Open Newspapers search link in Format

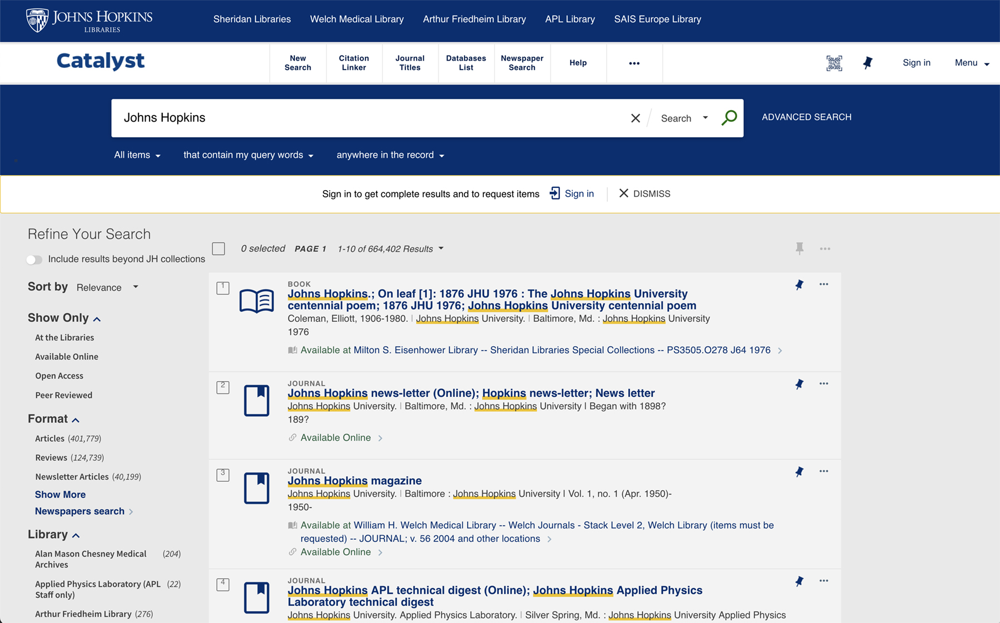pyautogui.click(x=84, y=511)
